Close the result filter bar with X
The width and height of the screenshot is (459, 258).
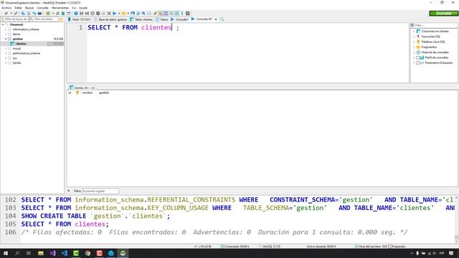click(69, 191)
